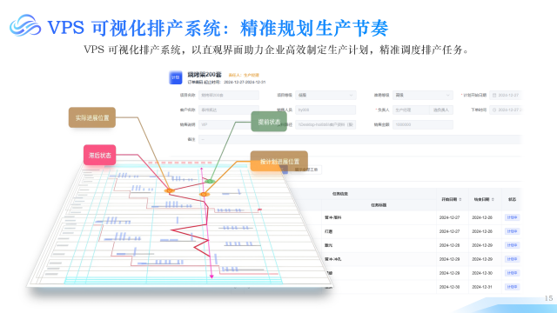The width and height of the screenshot is (557, 313).
Task: Open the 难易等级 dropdown
Action: point(423,95)
